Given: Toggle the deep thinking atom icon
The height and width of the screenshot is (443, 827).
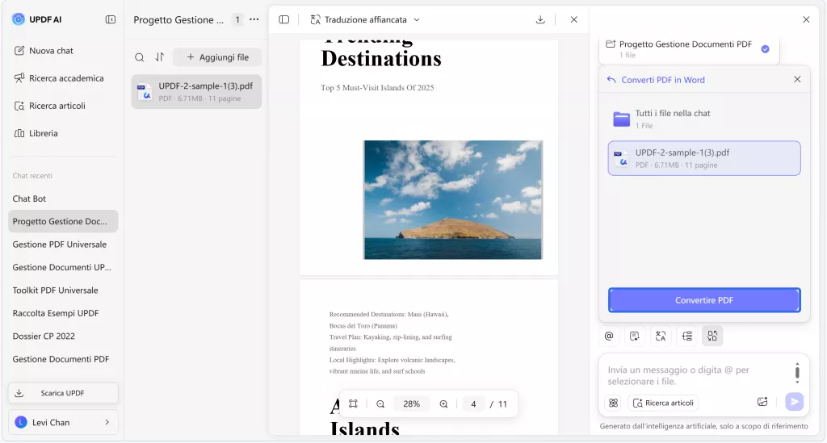Looking at the screenshot, I should (x=613, y=403).
